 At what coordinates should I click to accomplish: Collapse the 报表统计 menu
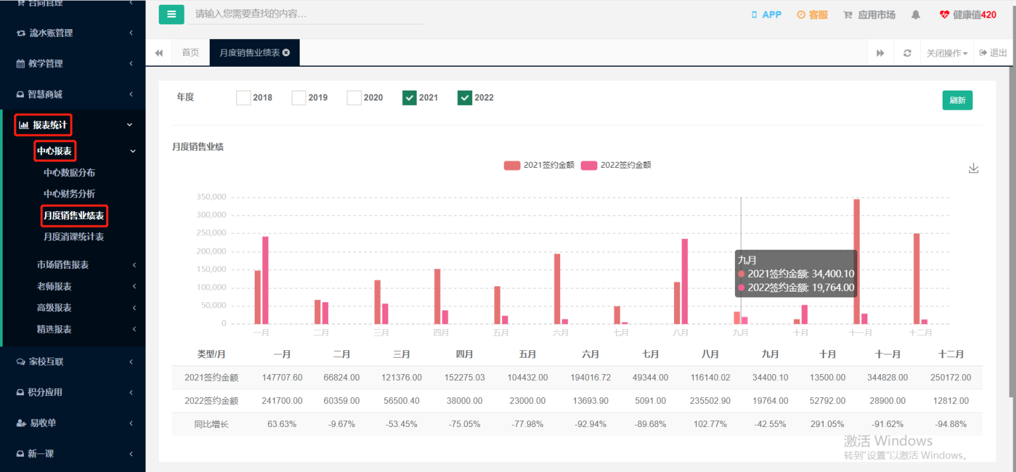[x=74, y=124]
